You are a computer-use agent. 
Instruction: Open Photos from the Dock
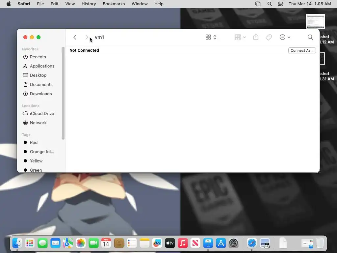[81, 243]
